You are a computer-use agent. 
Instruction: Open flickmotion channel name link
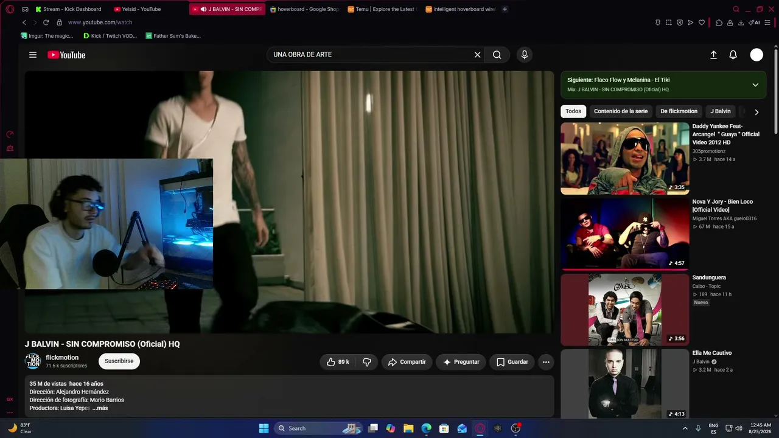[x=62, y=358]
